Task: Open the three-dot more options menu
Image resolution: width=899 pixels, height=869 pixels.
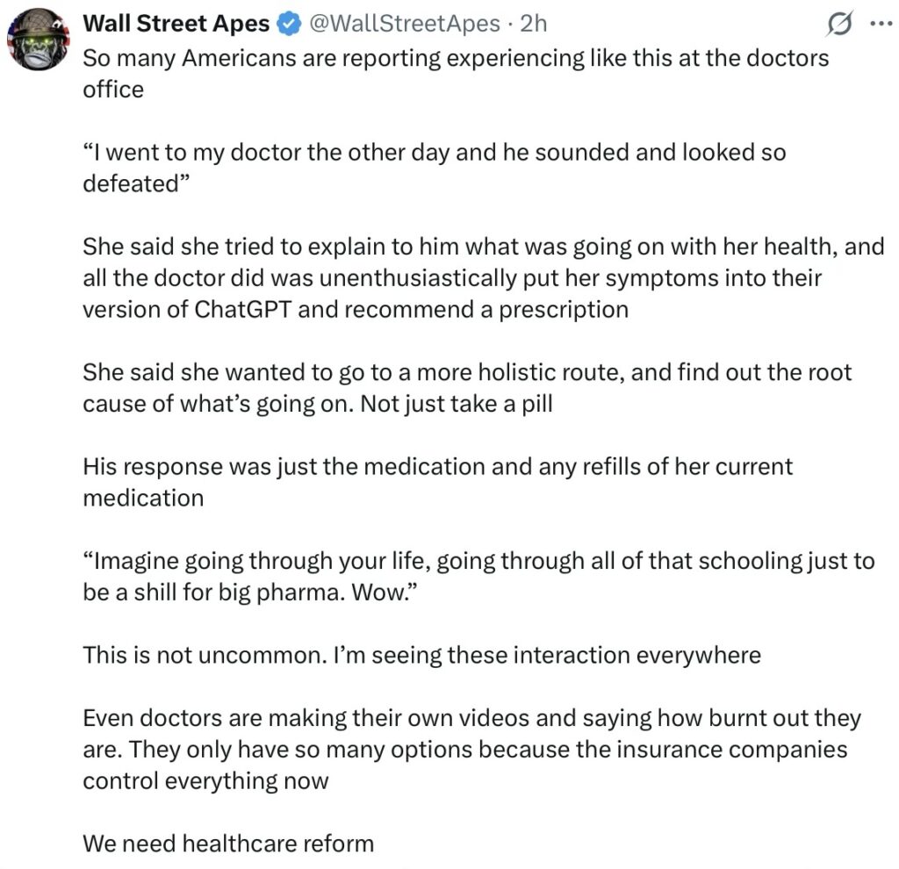Action: (x=879, y=25)
